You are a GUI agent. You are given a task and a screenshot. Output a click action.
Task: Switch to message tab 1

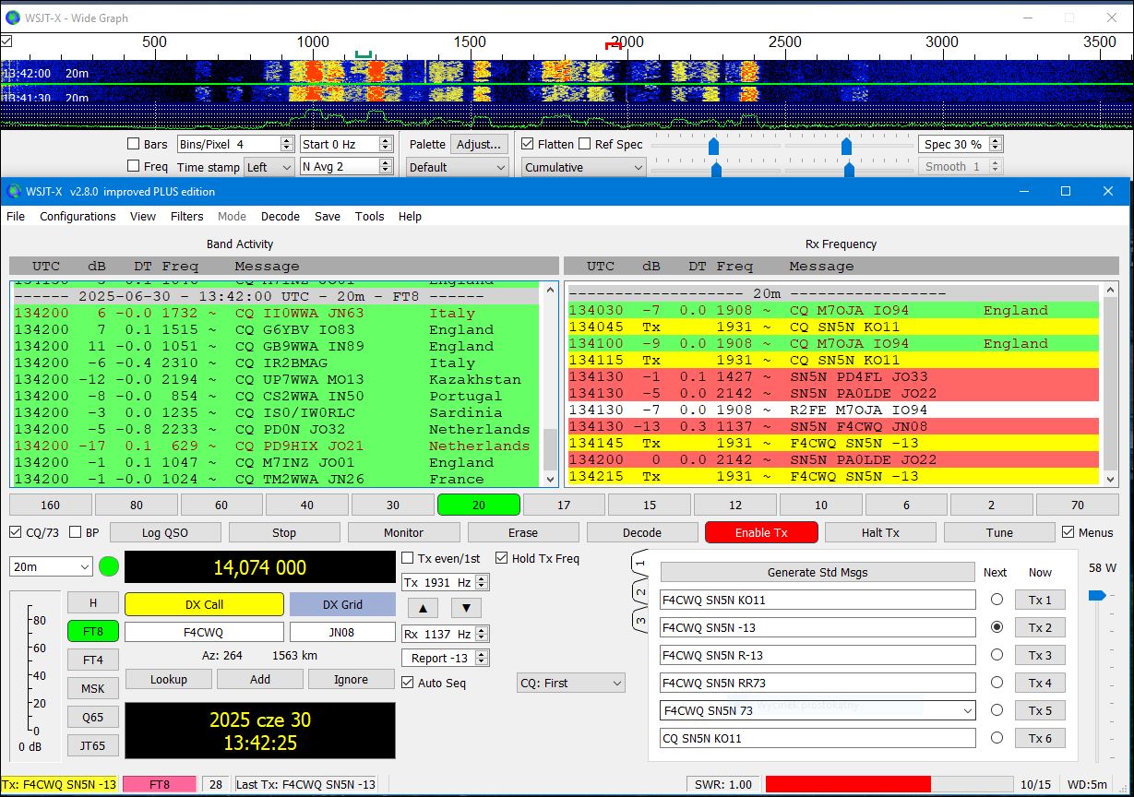(x=640, y=564)
